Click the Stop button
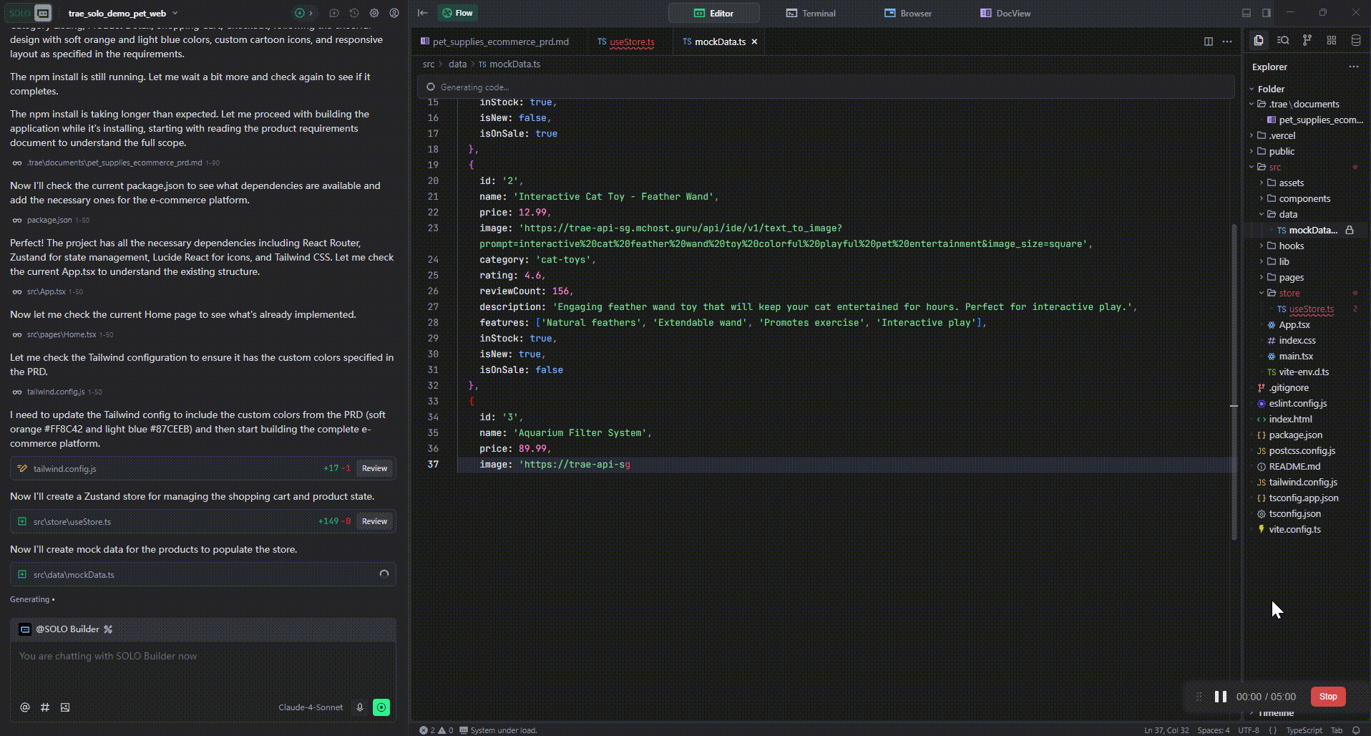1371x736 pixels. tap(1327, 696)
